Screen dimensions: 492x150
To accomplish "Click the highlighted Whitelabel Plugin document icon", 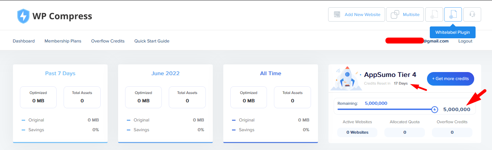I will pyautogui.click(x=453, y=15).
